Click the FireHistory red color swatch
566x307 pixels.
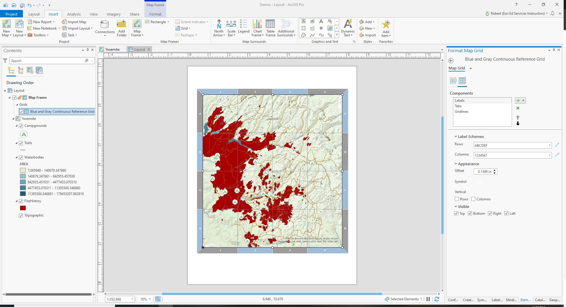pyautogui.click(x=23, y=208)
